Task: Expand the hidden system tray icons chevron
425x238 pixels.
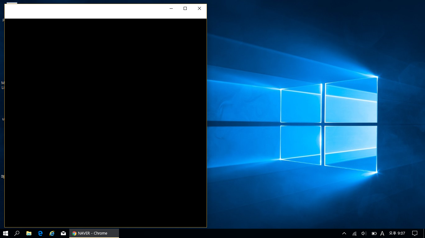Action: pos(344,233)
